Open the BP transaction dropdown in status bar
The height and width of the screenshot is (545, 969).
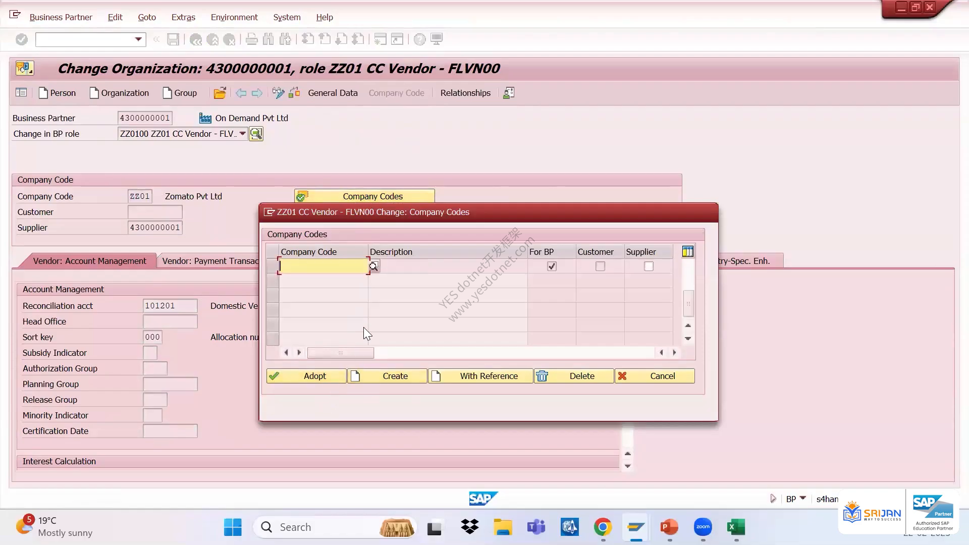coord(803,499)
